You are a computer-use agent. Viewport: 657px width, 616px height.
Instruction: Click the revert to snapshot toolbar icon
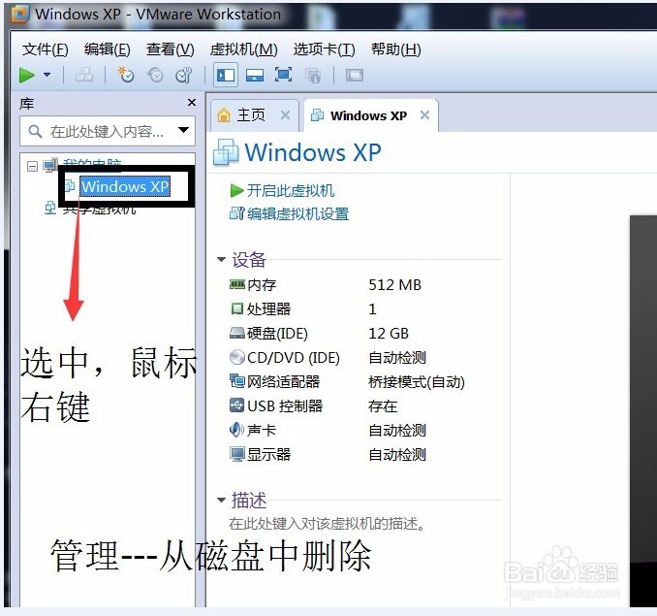pos(155,76)
